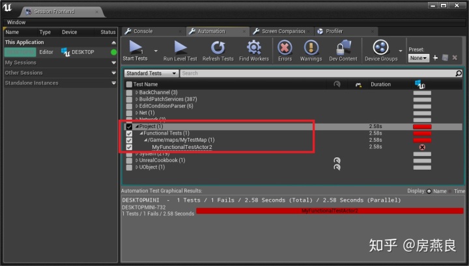Click the Start Tests play icon

pyautogui.click(x=135, y=47)
